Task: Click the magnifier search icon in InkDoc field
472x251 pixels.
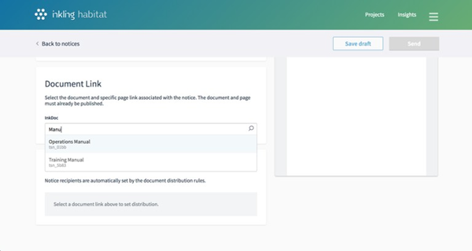Action: coord(251,128)
